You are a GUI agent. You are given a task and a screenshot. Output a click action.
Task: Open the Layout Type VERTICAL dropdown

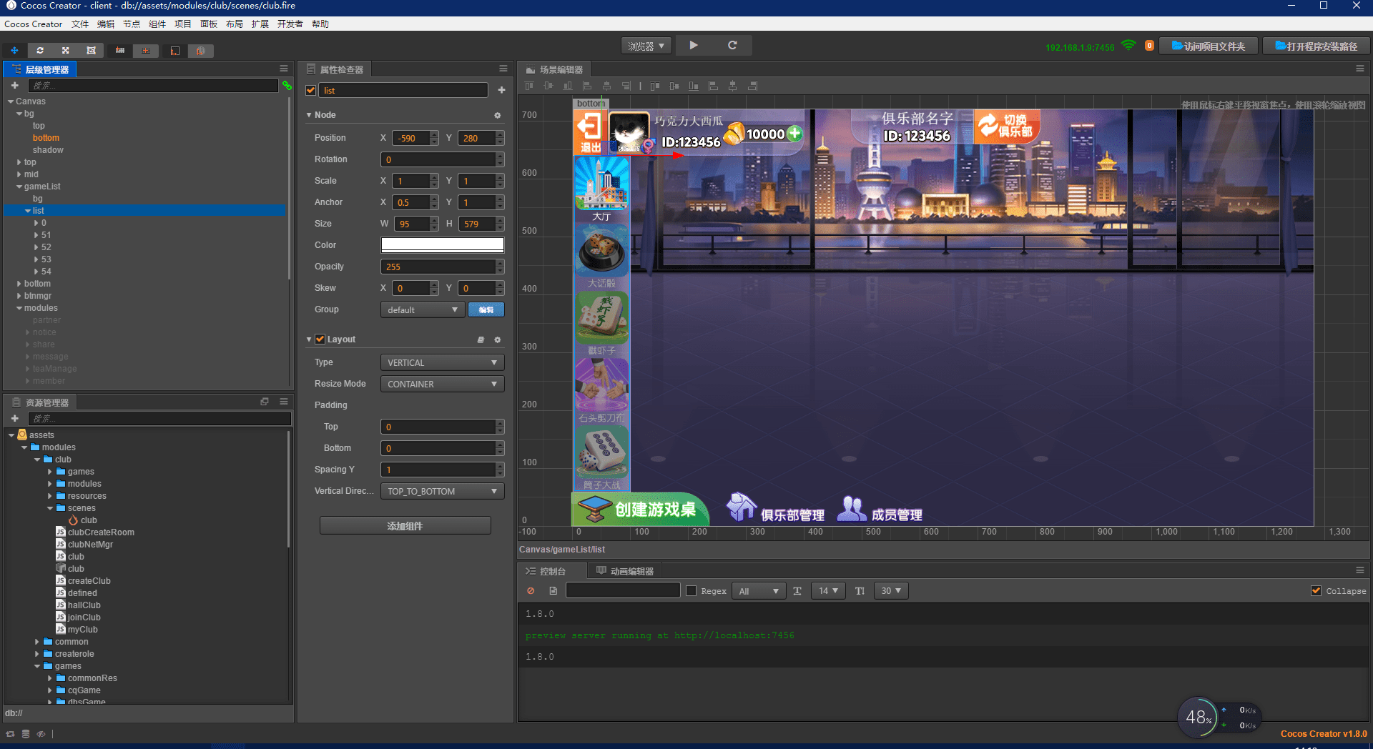(x=442, y=362)
